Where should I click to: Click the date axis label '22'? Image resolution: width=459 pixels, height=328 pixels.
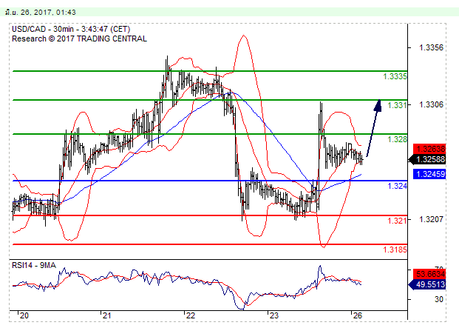click(x=190, y=315)
